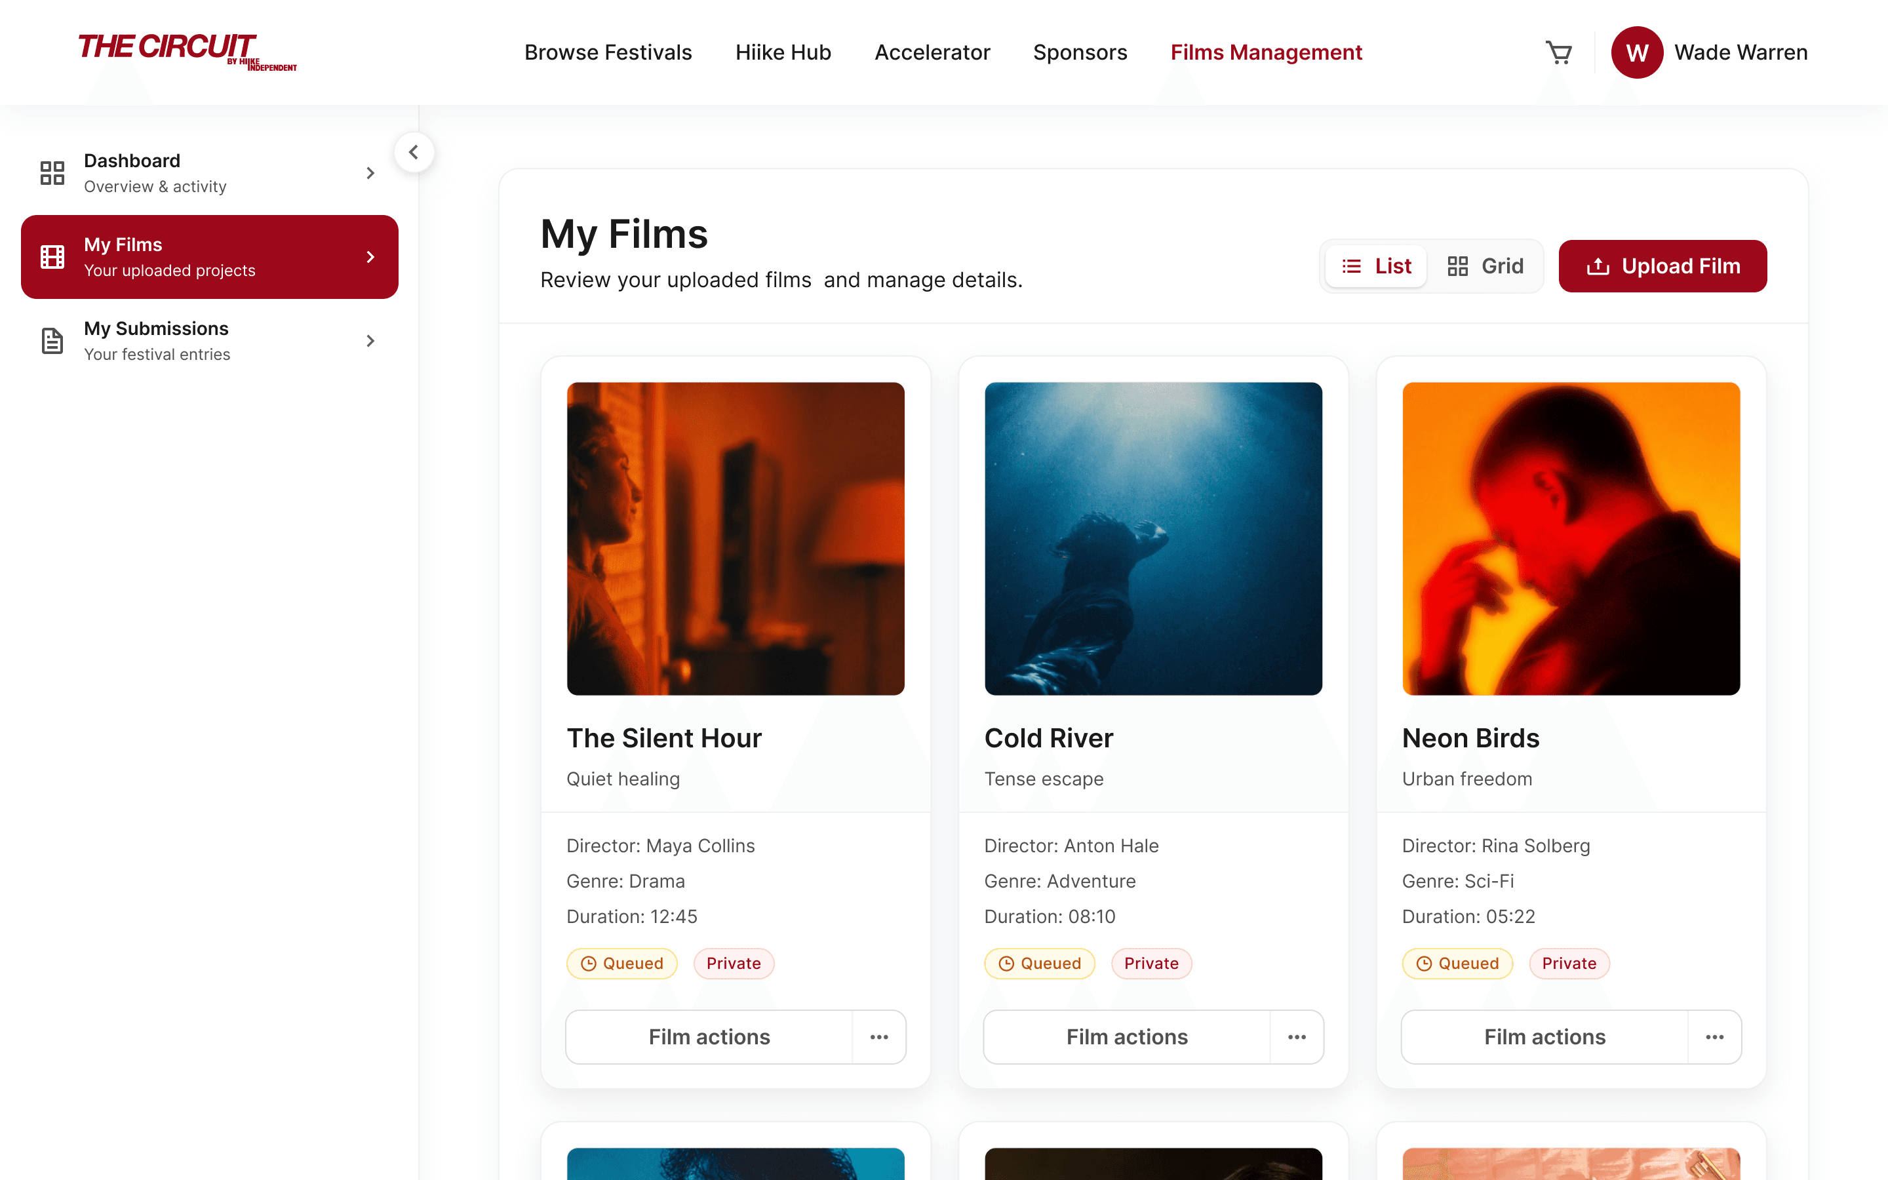
Task: Click Film actions for Neon Birds
Action: point(1544,1036)
